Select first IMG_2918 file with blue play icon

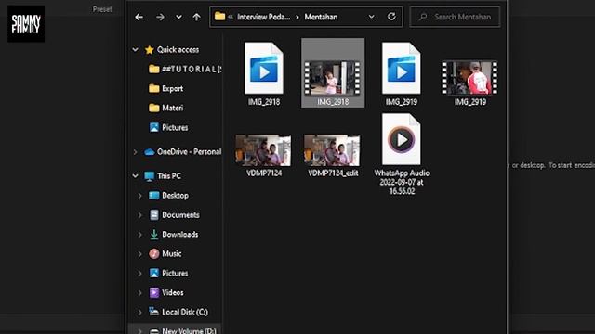click(264, 73)
